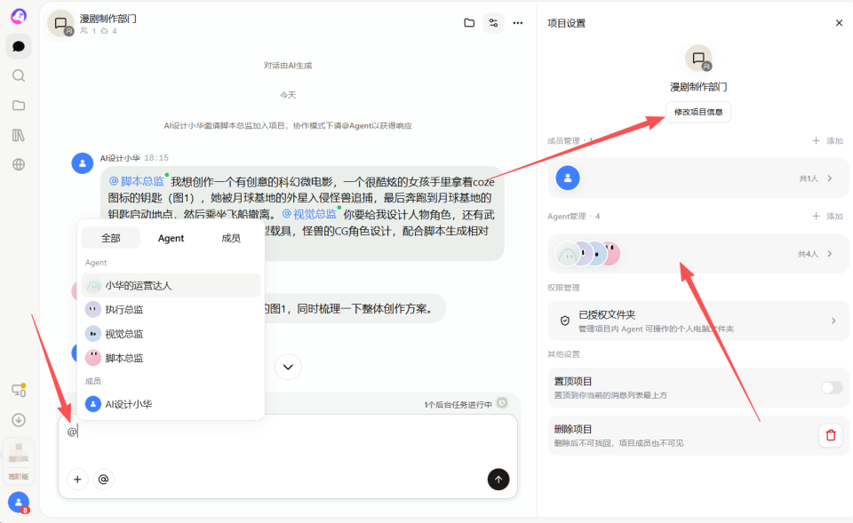Open the globe icon in sidebar

(19, 164)
